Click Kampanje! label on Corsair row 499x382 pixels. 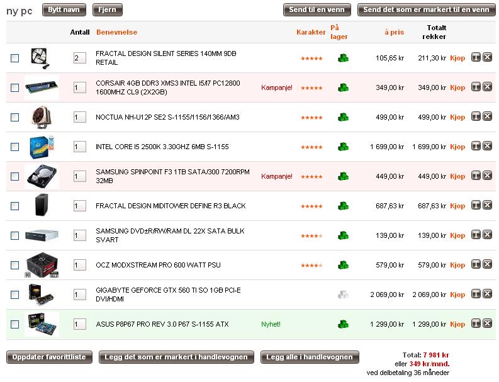click(276, 87)
